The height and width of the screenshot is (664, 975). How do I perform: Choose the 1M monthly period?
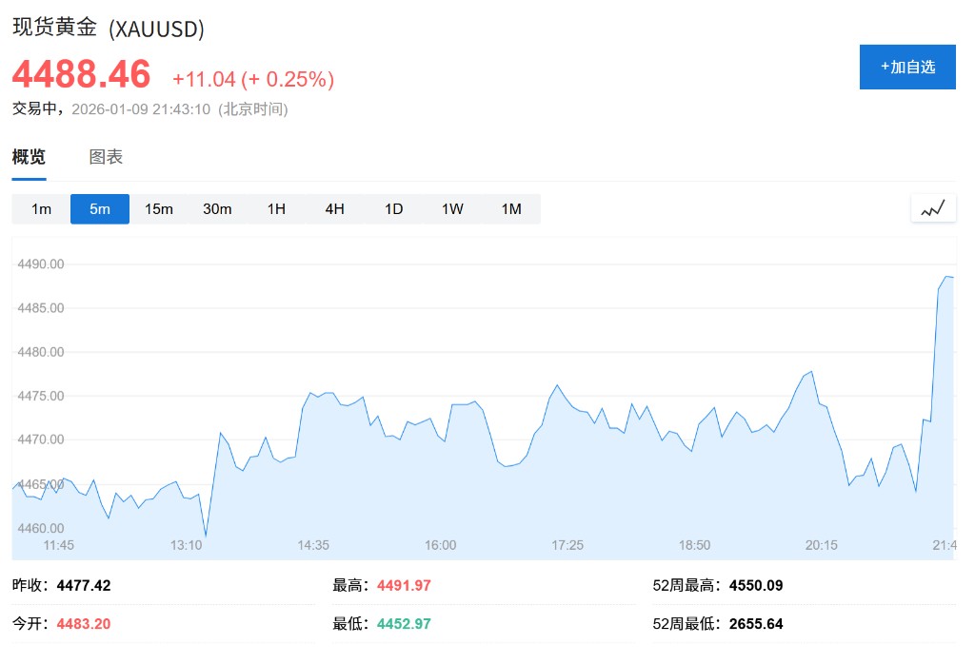click(x=511, y=209)
